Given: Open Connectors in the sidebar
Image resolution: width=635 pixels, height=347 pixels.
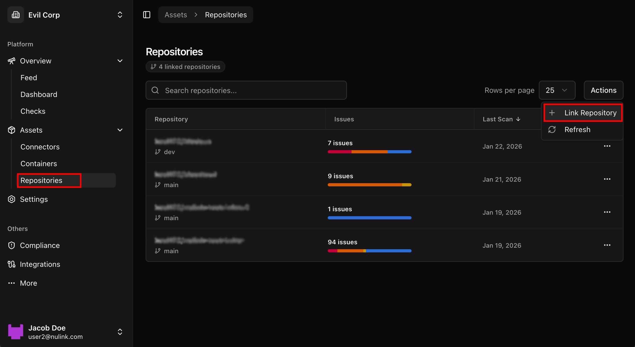Looking at the screenshot, I should tap(40, 147).
